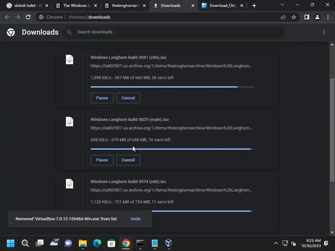Image resolution: width=335 pixels, height=251 pixels.
Task: Open the Chrome side panel icon
Action: [307, 17]
